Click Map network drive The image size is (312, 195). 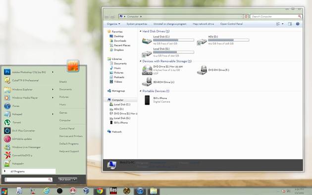click(203, 24)
